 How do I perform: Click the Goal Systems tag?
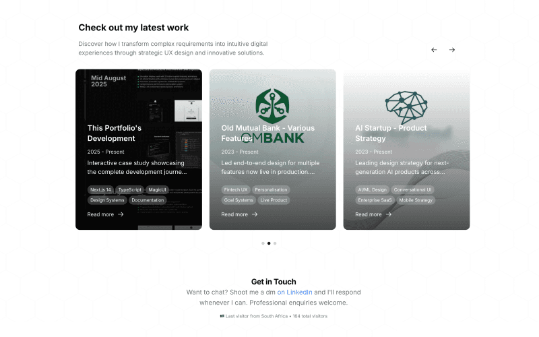coord(239,200)
